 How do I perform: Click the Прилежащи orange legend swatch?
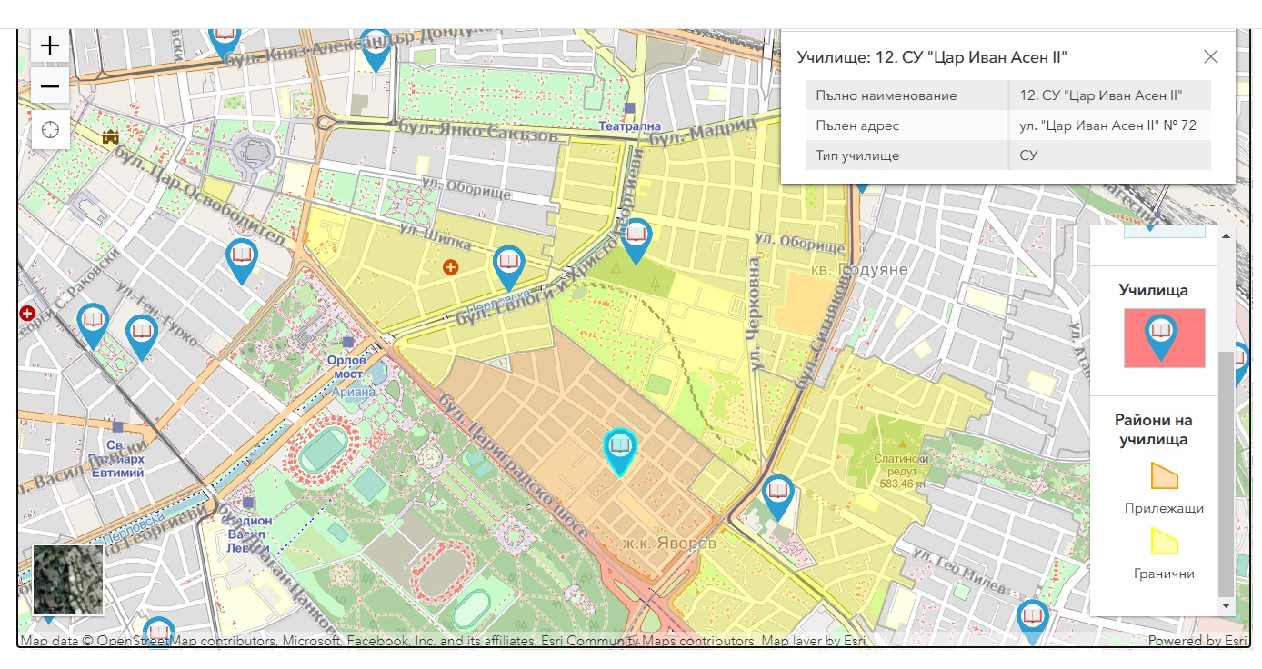click(1165, 475)
